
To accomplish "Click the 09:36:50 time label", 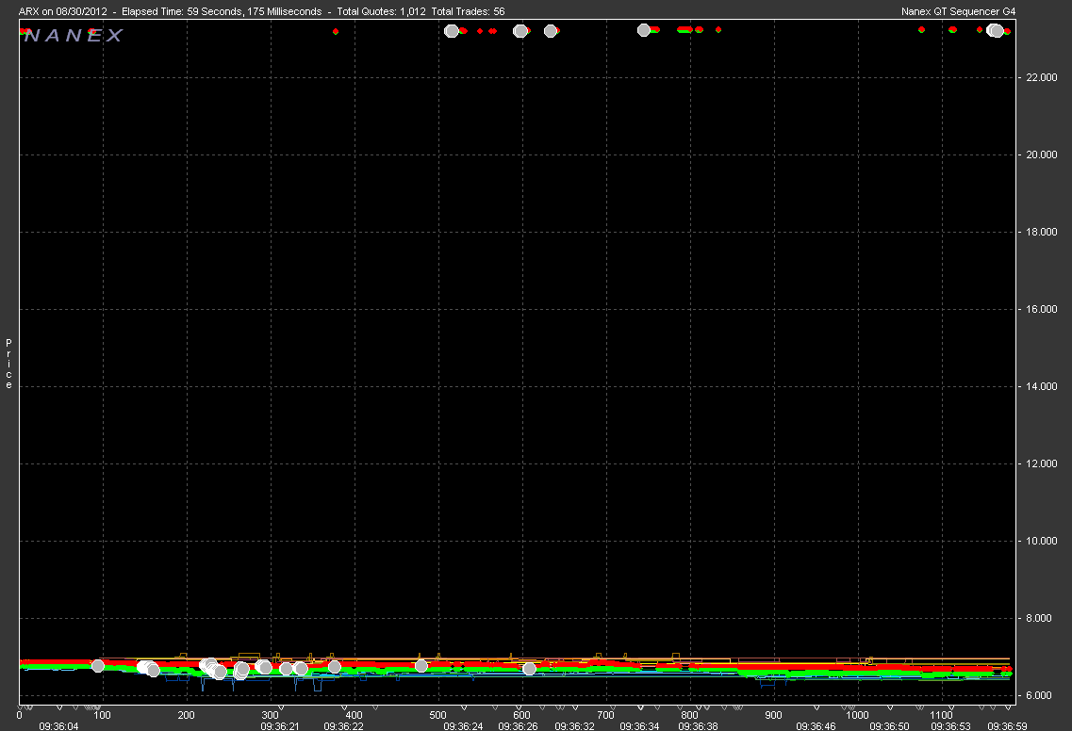I will click(889, 726).
